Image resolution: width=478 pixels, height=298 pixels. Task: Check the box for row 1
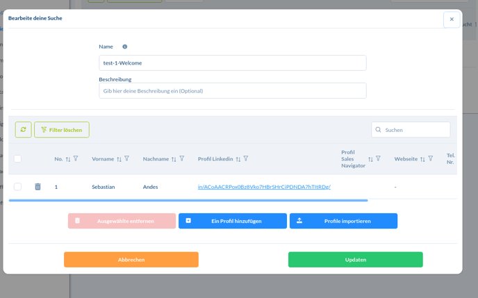(x=17, y=187)
